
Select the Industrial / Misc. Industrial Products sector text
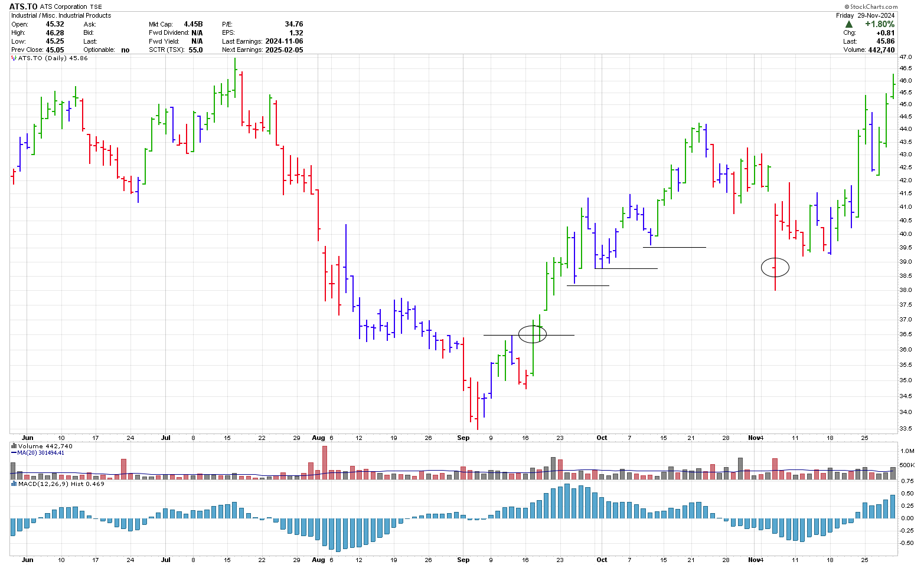[61, 15]
